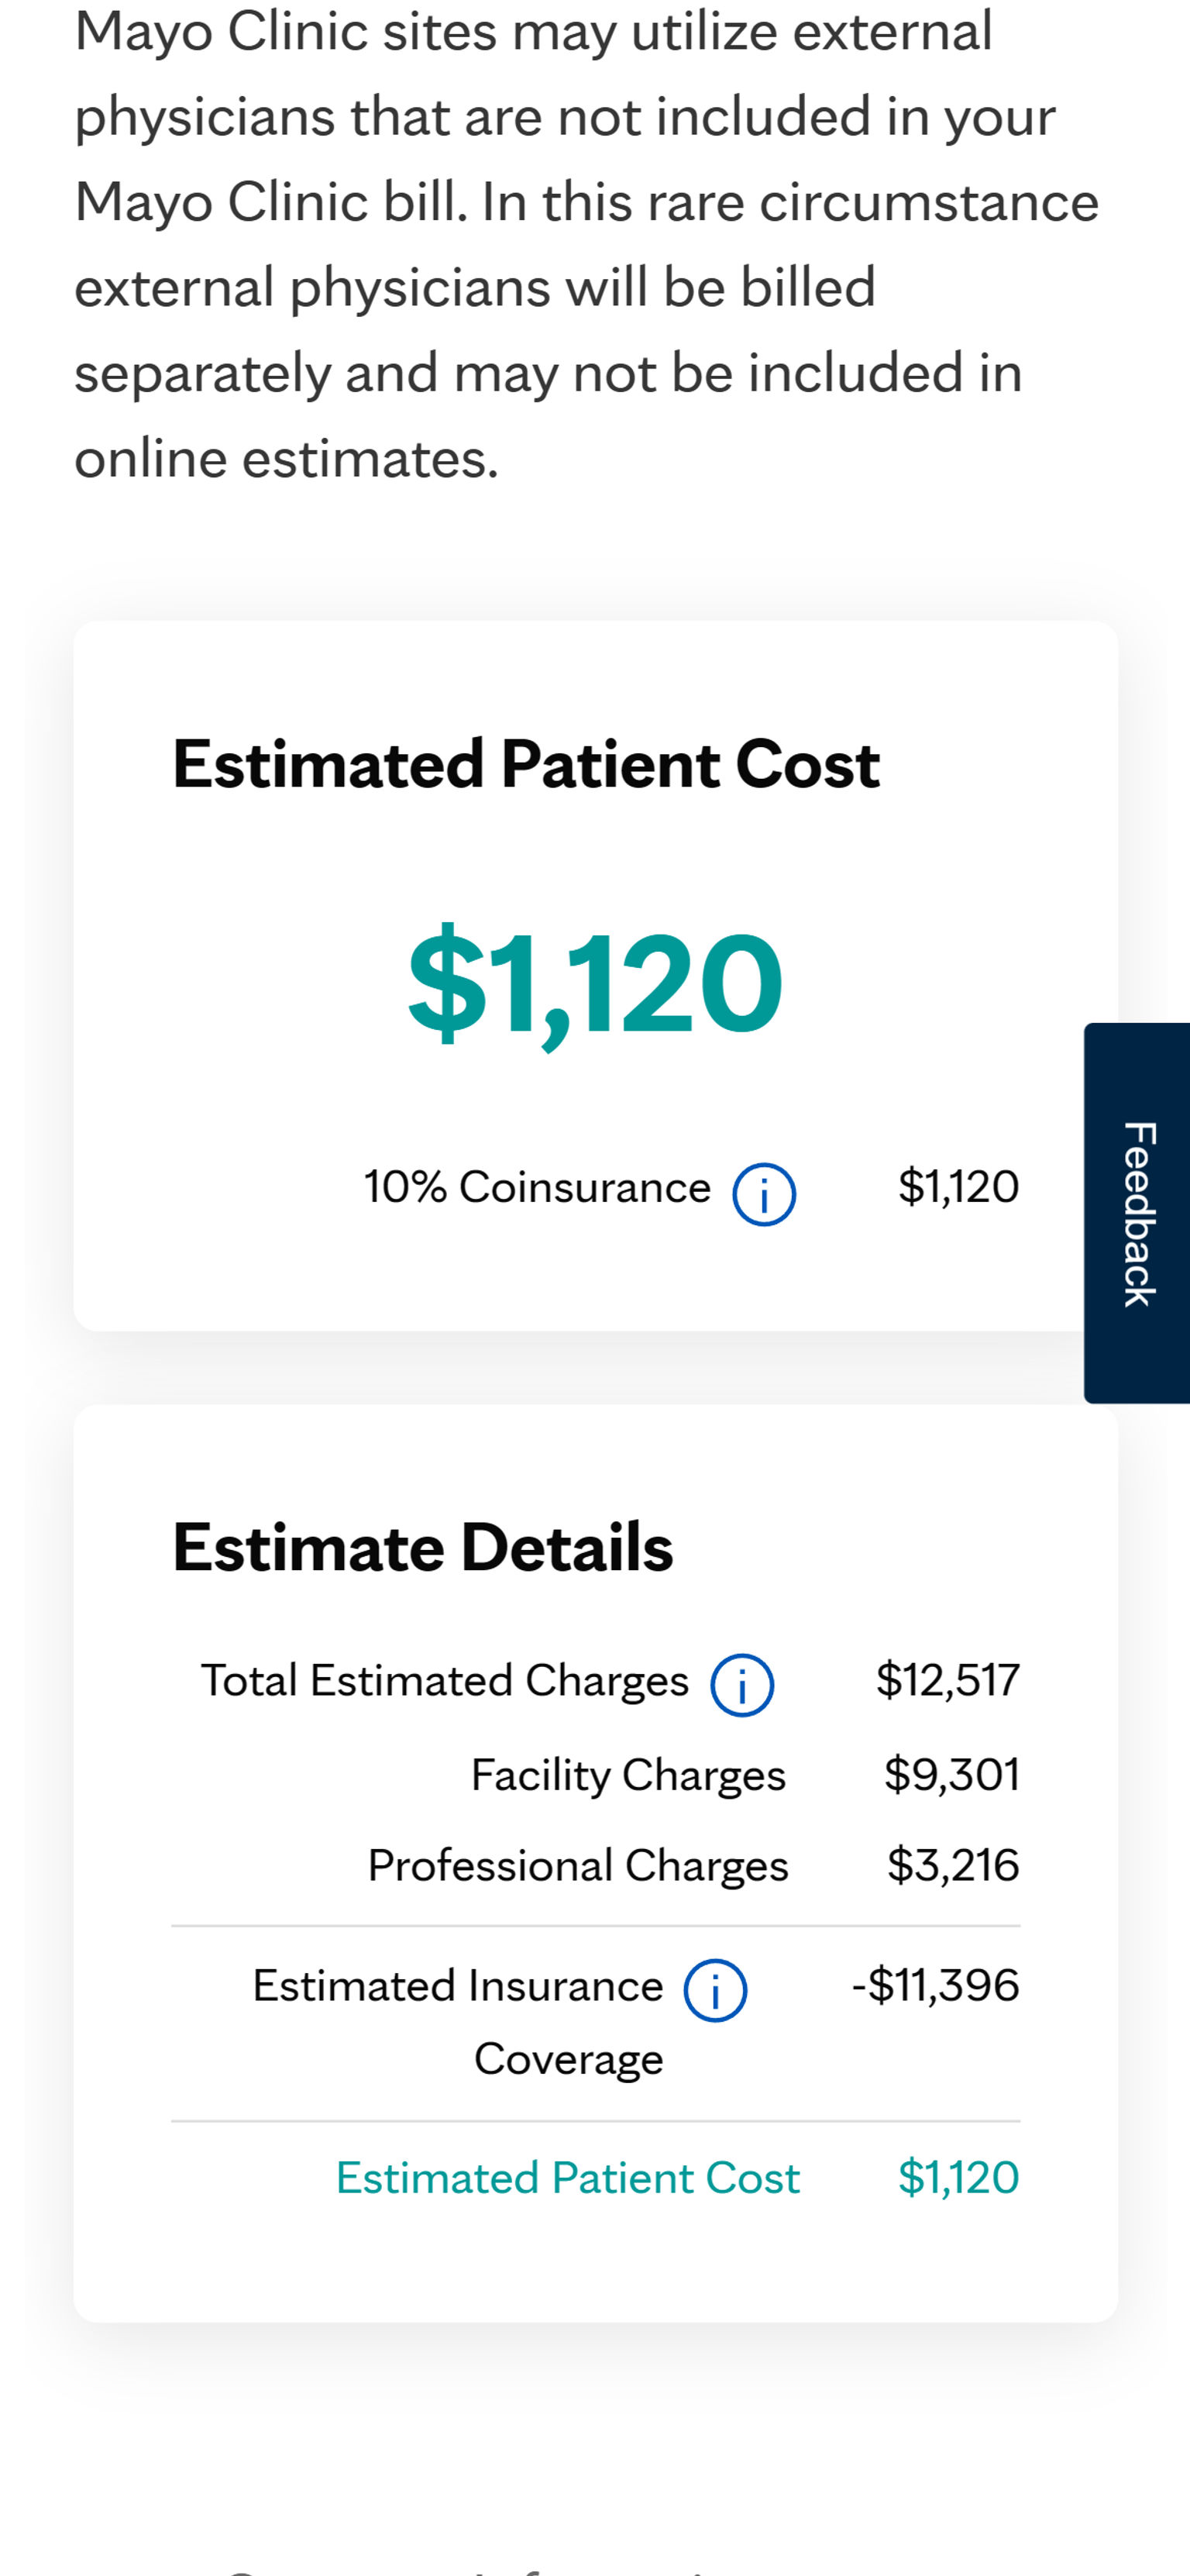Select the Professional Charges label
1190x2576 pixels.
tap(578, 1866)
